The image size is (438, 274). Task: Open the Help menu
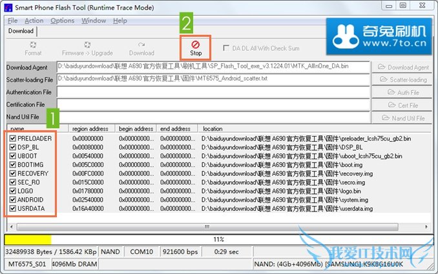coord(120,21)
